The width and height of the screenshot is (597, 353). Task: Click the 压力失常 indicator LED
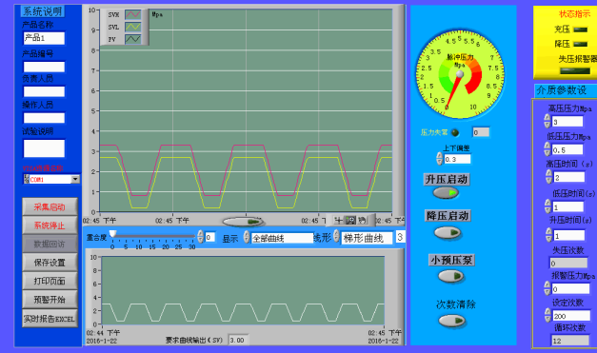(x=454, y=132)
